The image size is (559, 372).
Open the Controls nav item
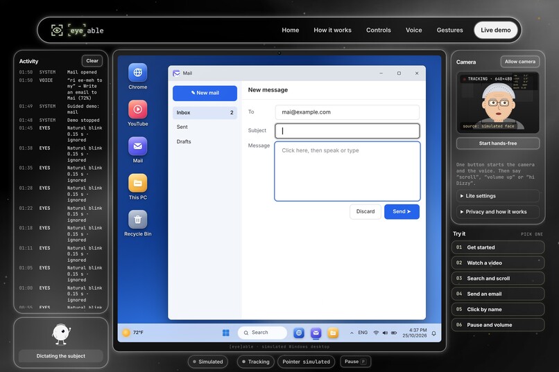coord(378,30)
